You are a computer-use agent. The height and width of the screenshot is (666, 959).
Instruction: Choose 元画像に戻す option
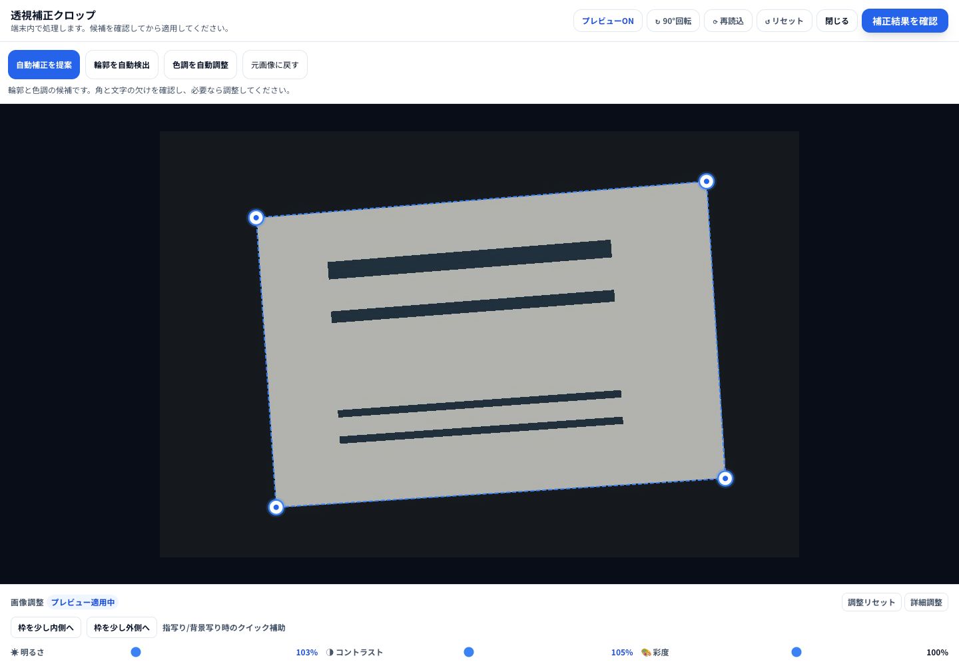[275, 65]
